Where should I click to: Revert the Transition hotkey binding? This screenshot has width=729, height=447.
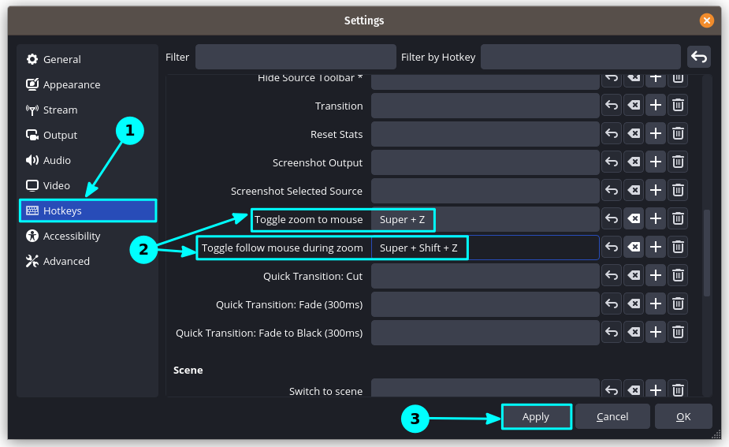coord(612,106)
